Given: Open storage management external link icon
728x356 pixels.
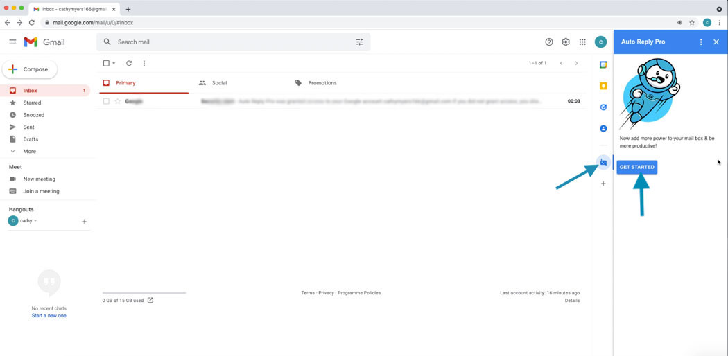Looking at the screenshot, I should coord(150,300).
